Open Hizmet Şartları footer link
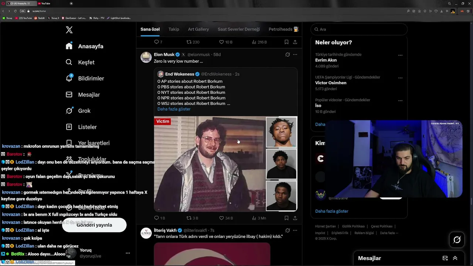The image size is (473, 266). pos(326,226)
